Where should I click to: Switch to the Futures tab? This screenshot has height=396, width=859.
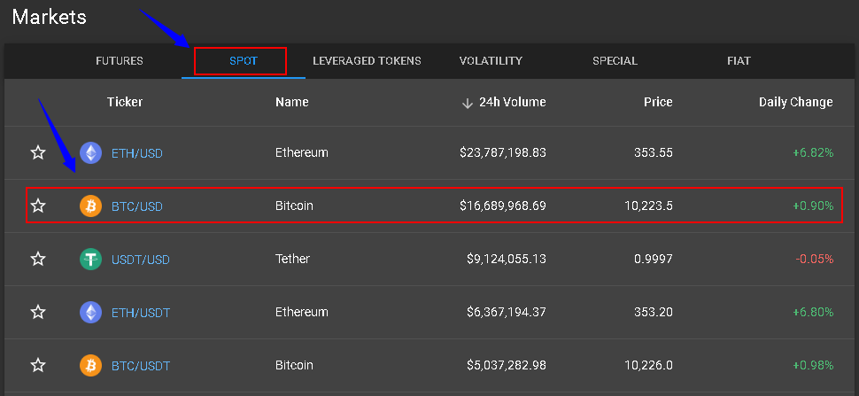tap(120, 61)
